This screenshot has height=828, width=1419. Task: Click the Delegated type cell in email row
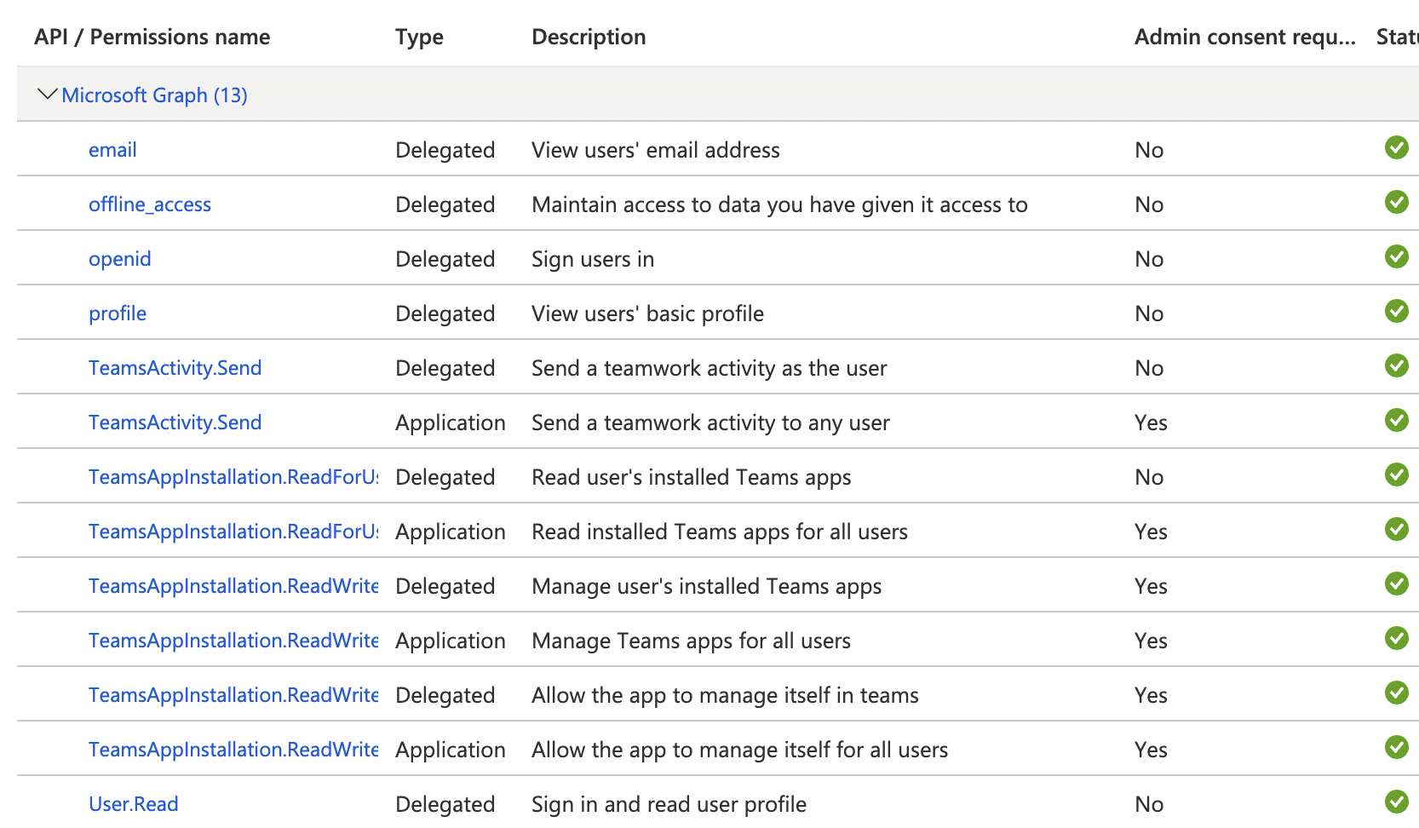click(x=445, y=150)
